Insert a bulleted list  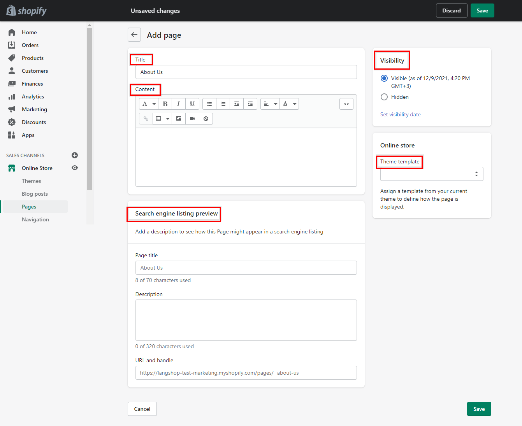click(209, 104)
